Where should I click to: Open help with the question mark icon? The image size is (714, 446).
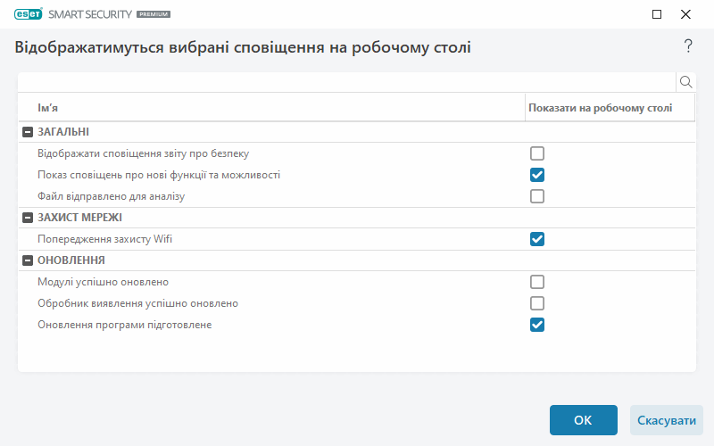[x=688, y=46]
